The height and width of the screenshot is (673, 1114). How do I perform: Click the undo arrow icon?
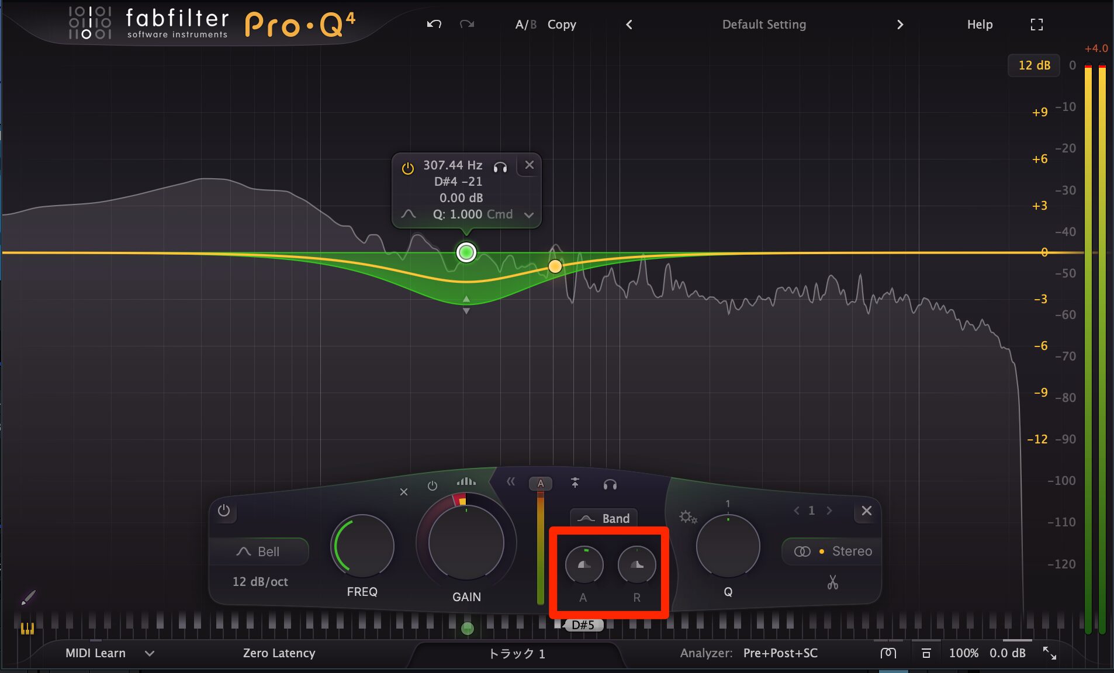pos(434,24)
